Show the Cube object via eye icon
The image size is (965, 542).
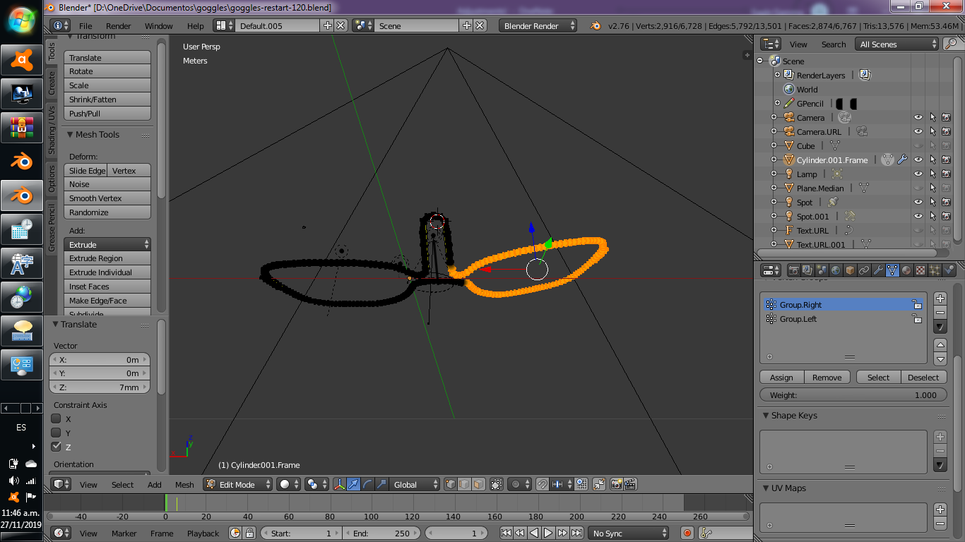[x=918, y=145]
